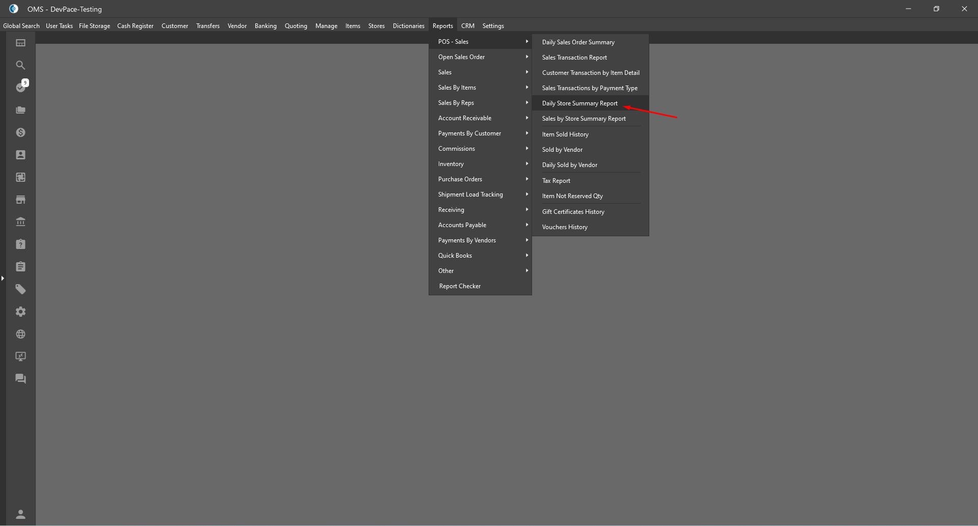Open the table grid icon in the sidebar
Screen dimensions: 978x526
pyautogui.click(x=20, y=43)
